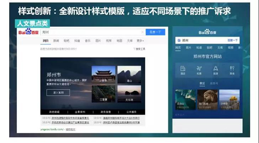Click the mobile Baidu logo

(208, 32)
